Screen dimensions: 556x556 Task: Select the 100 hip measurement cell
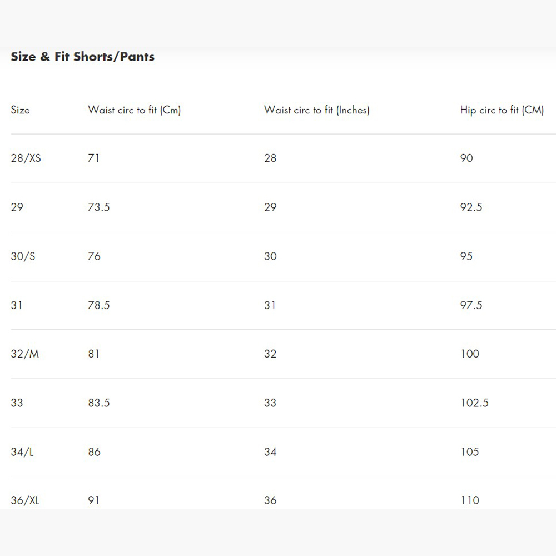click(470, 354)
